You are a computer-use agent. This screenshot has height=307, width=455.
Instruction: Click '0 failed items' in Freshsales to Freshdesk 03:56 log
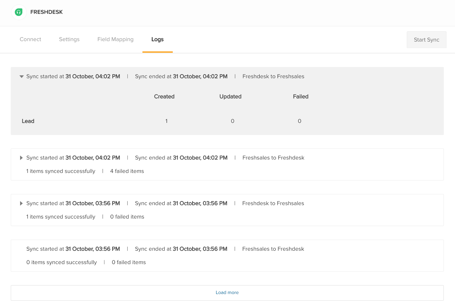(x=129, y=262)
